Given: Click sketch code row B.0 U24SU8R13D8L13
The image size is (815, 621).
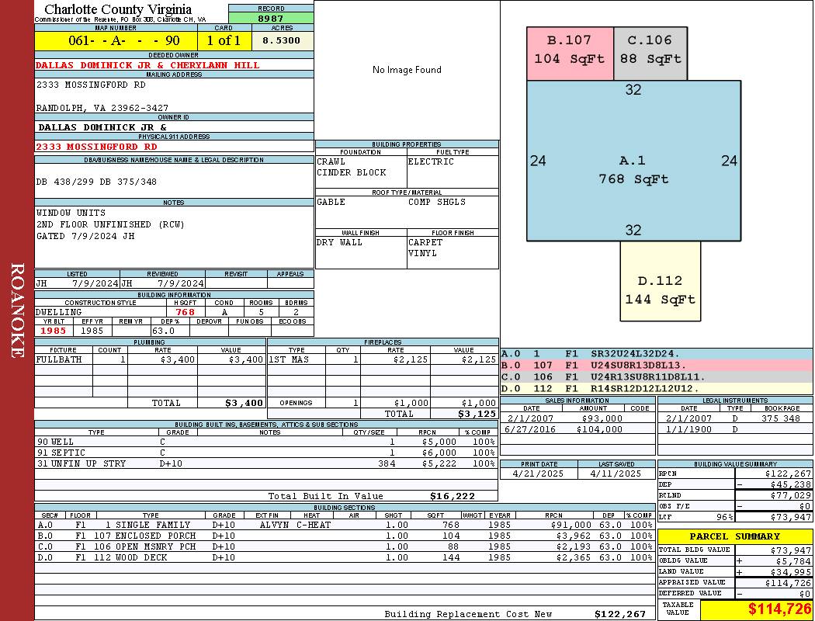Looking at the screenshot, I should pyautogui.click(x=657, y=366).
